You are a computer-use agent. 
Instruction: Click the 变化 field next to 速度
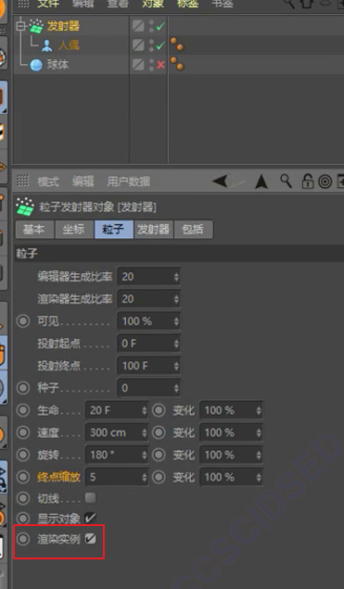(231, 432)
